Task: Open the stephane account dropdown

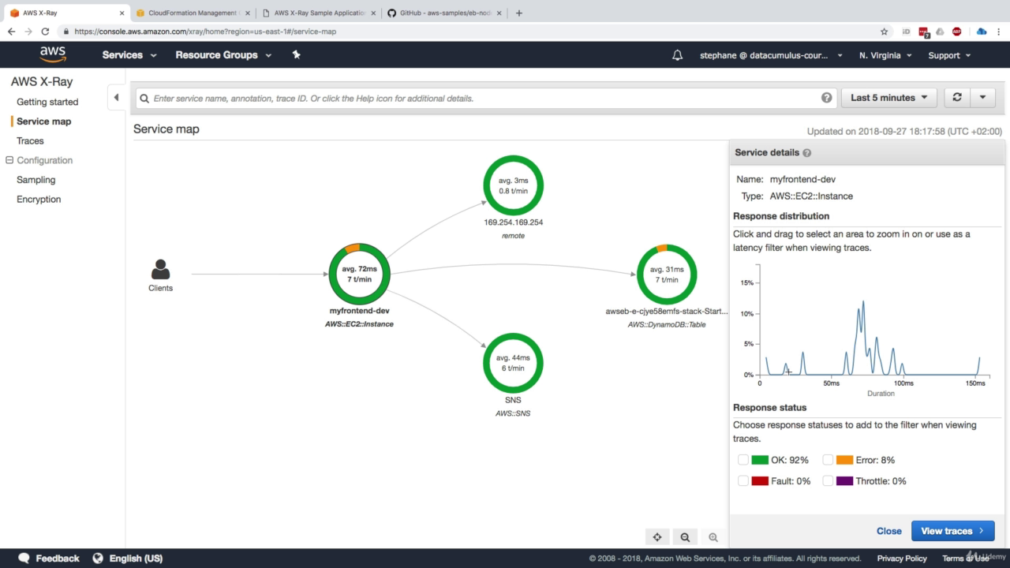Action: tap(771, 55)
